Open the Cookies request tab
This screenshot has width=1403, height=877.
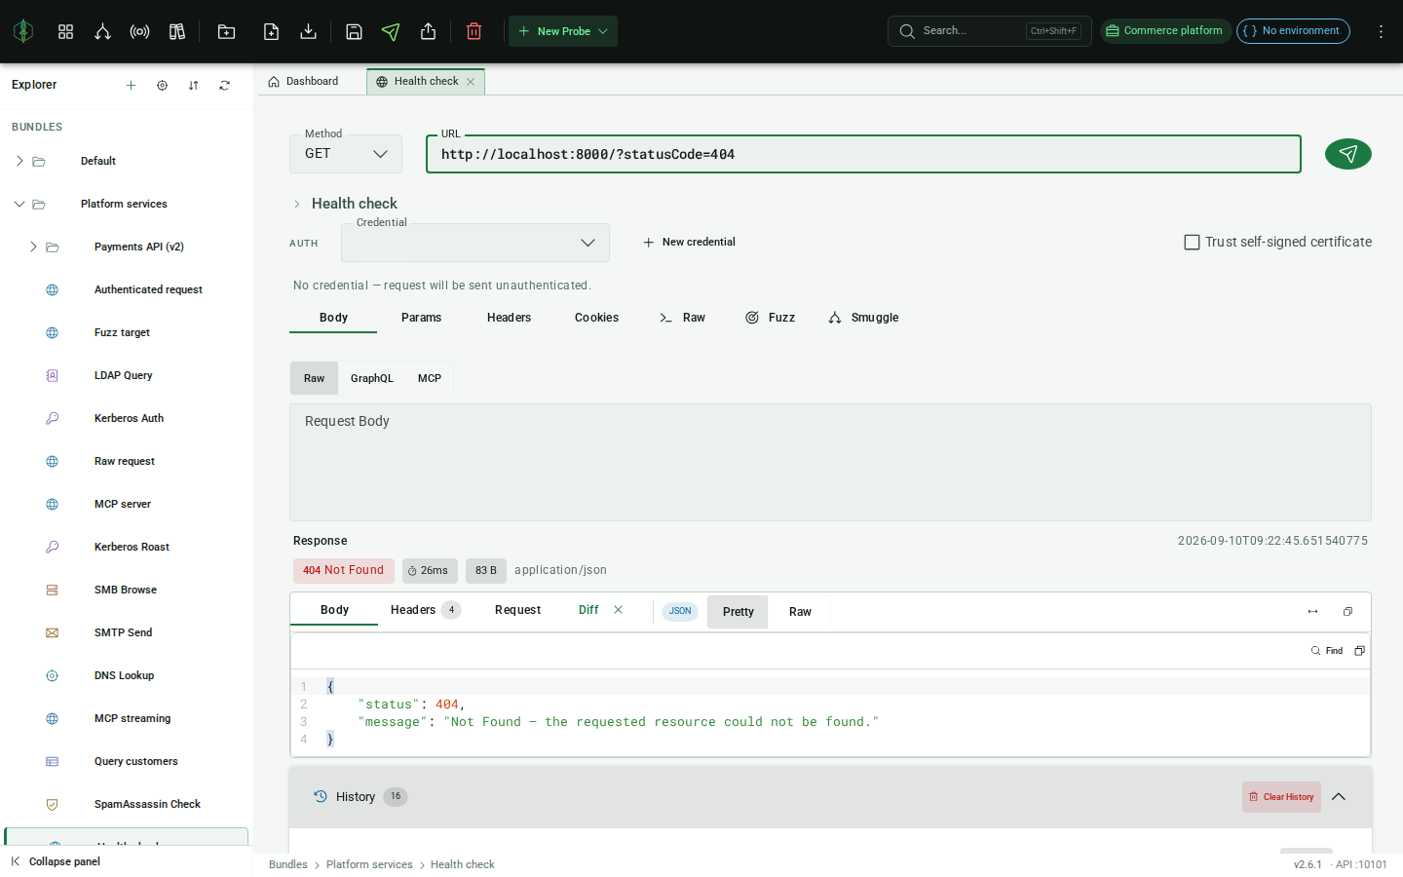point(596,318)
